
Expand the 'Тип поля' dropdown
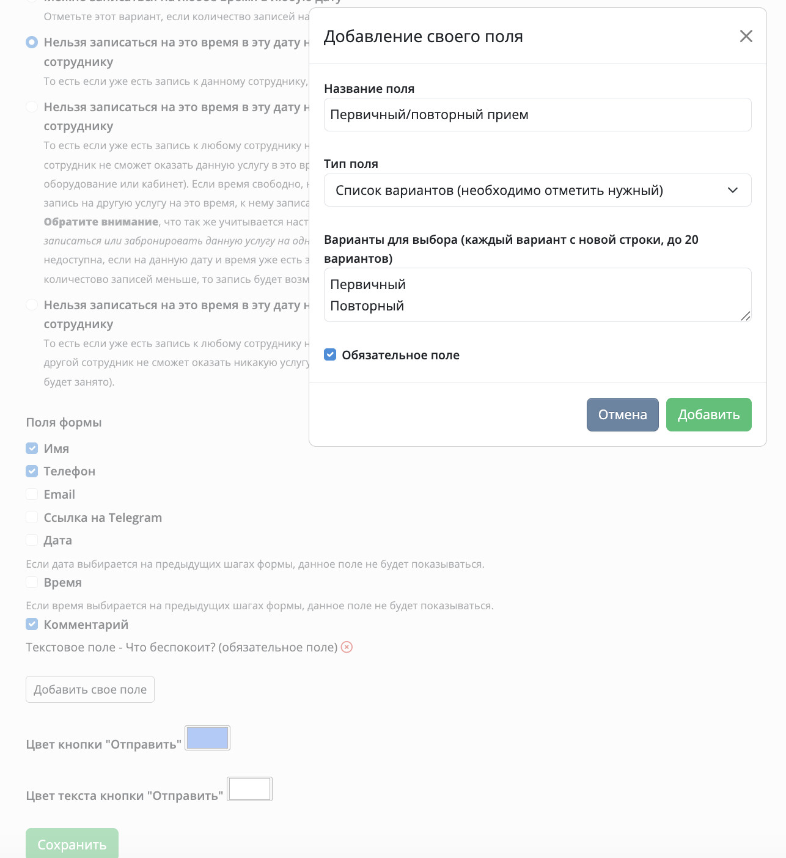[538, 190]
